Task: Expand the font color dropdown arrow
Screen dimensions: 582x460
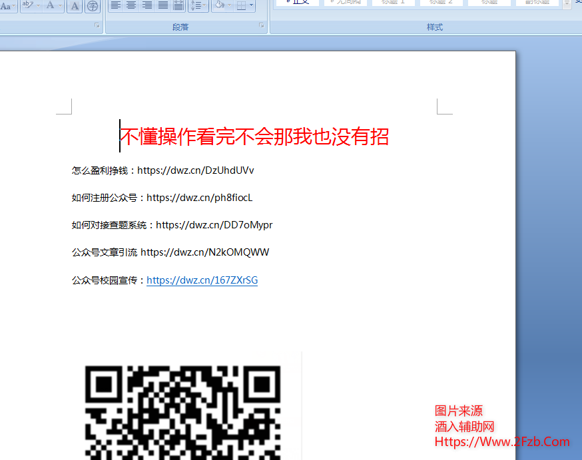Action: click(60, 5)
